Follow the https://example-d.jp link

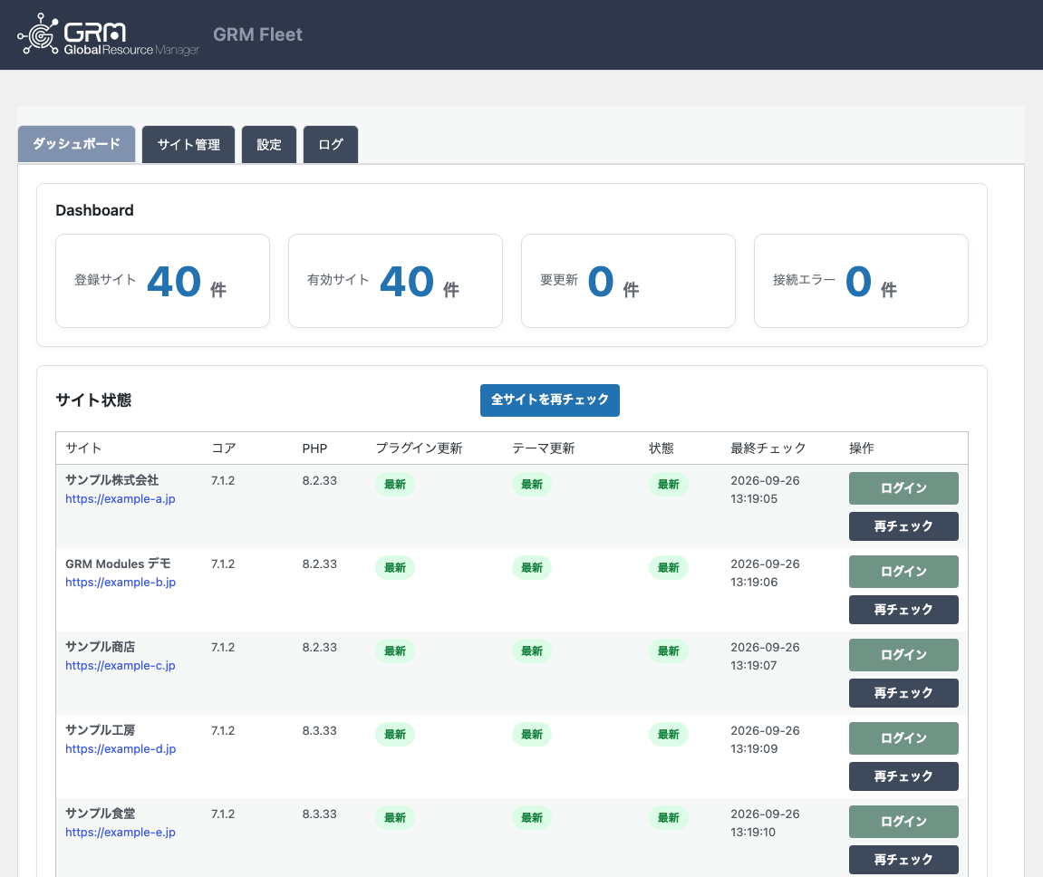pyautogui.click(x=121, y=748)
